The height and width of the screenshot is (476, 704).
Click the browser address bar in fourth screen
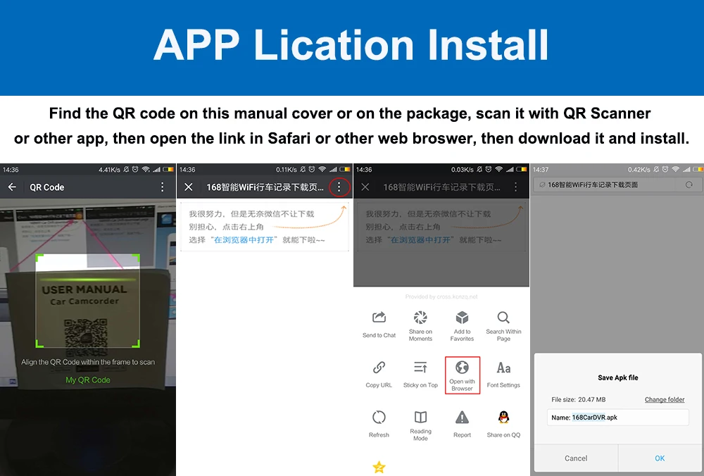pos(604,184)
